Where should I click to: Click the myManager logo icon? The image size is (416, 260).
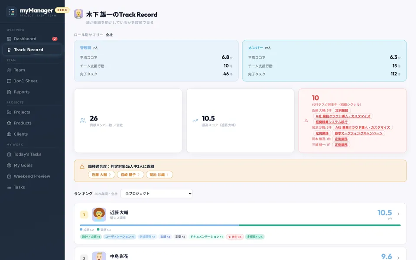pos(11,12)
